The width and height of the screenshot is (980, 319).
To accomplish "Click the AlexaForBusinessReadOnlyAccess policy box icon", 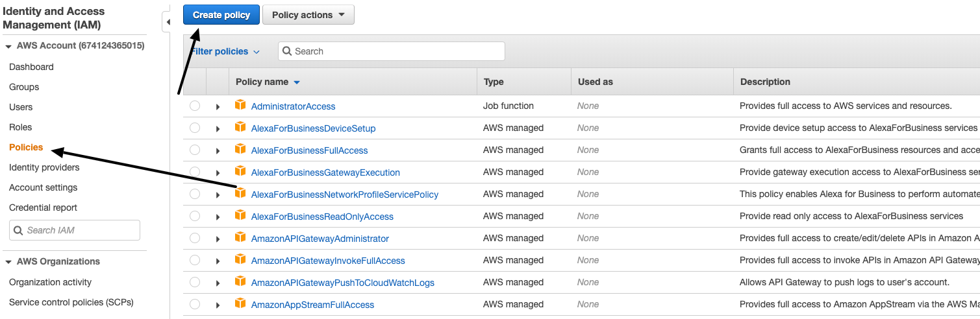I will (x=240, y=215).
